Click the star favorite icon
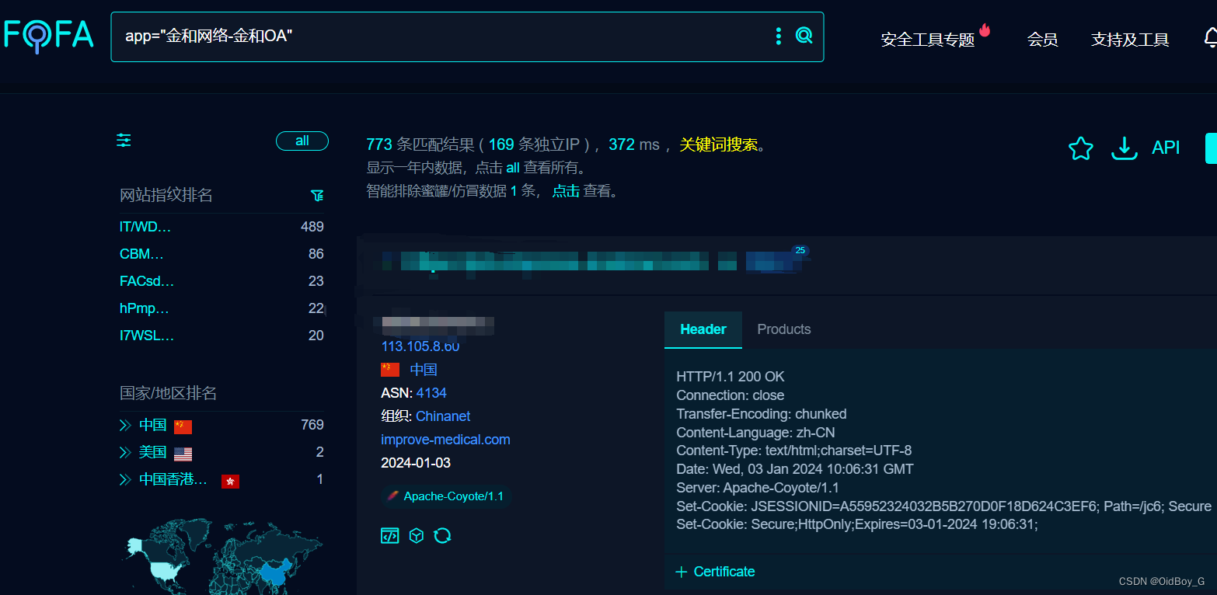Viewport: 1217px width, 595px height. pos(1080,148)
